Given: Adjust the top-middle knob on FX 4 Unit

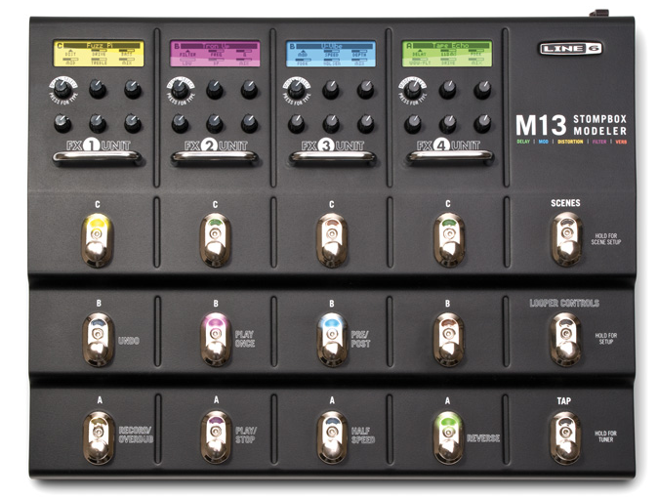Looking at the screenshot, I should tap(447, 90).
